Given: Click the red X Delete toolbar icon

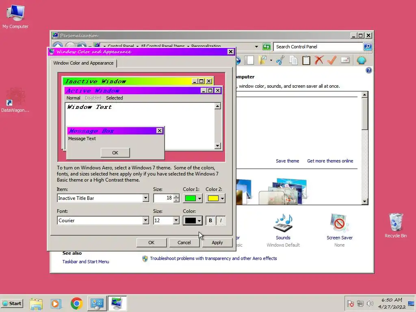Looking at the screenshot, I should coord(319,60).
